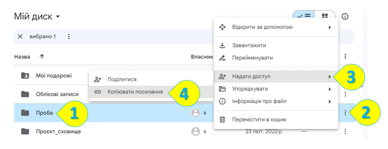Image resolution: width=388 pixels, height=149 pixels.
Task: Choose 'Відкрити за допомогою' in the context menu
Action: 276,27
